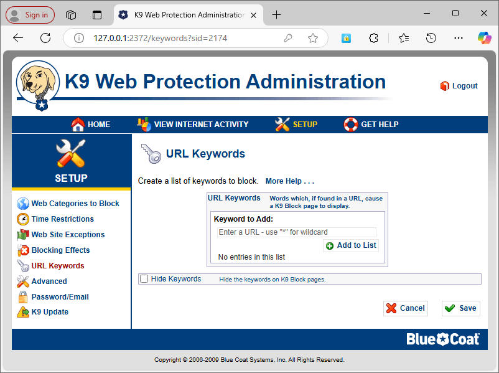This screenshot has width=499, height=373.
Task: Open browser Settings and more menu
Action: click(459, 38)
